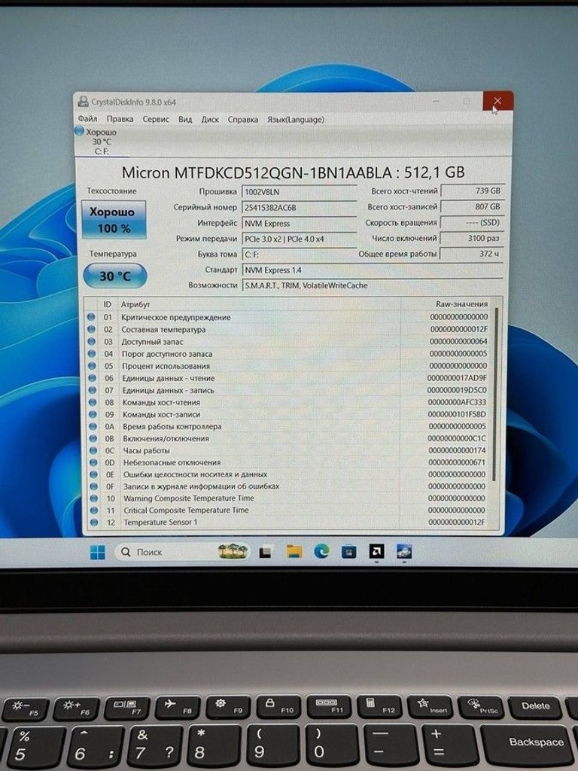Click the total host writes value 807 GB
The image size is (578, 771).
(472, 206)
